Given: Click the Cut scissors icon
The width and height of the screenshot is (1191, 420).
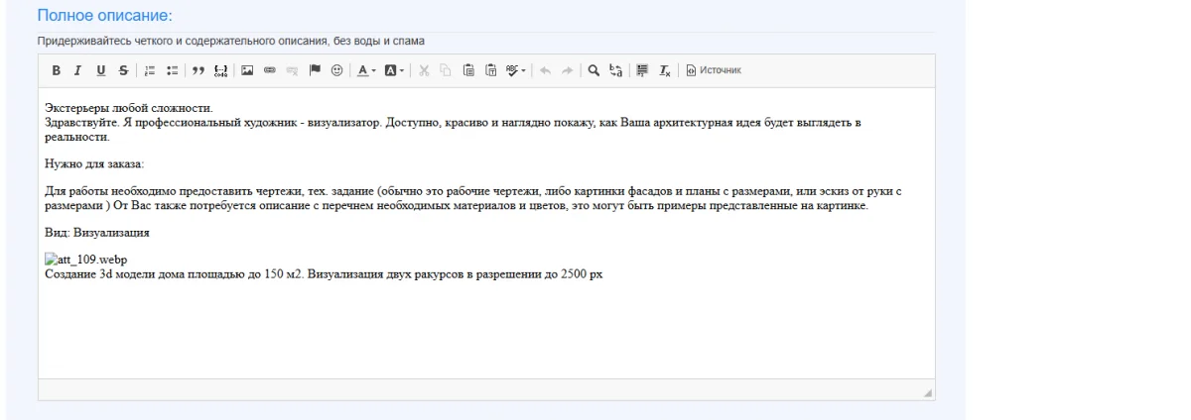Looking at the screenshot, I should pos(424,70).
